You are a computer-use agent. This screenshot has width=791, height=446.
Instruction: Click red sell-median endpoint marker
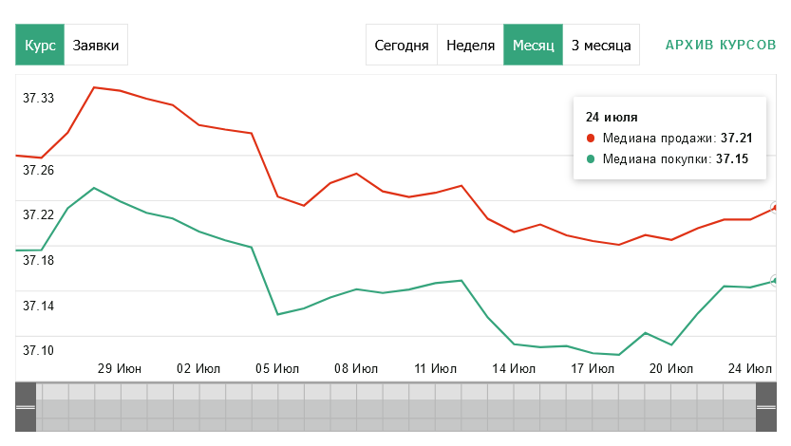pyautogui.click(x=776, y=207)
